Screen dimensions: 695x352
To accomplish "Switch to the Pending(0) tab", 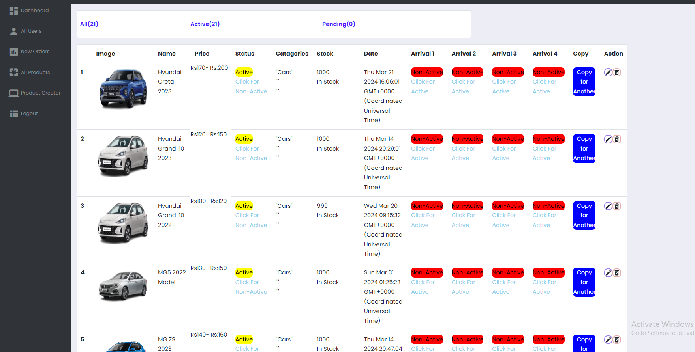I will coord(338,24).
